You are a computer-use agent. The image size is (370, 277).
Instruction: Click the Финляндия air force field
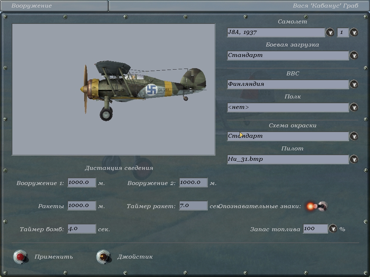(x=288, y=84)
